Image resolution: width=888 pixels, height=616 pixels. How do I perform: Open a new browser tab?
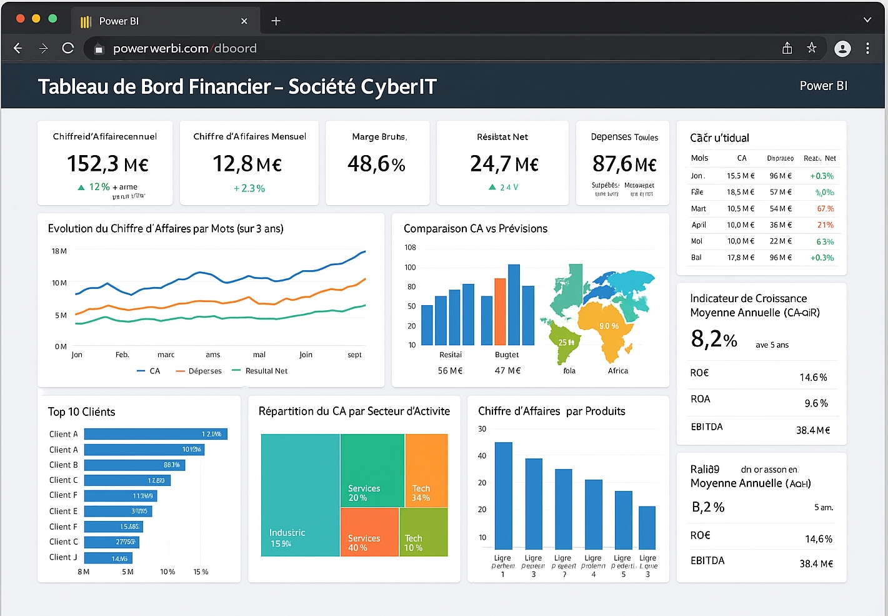tap(276, 21)
